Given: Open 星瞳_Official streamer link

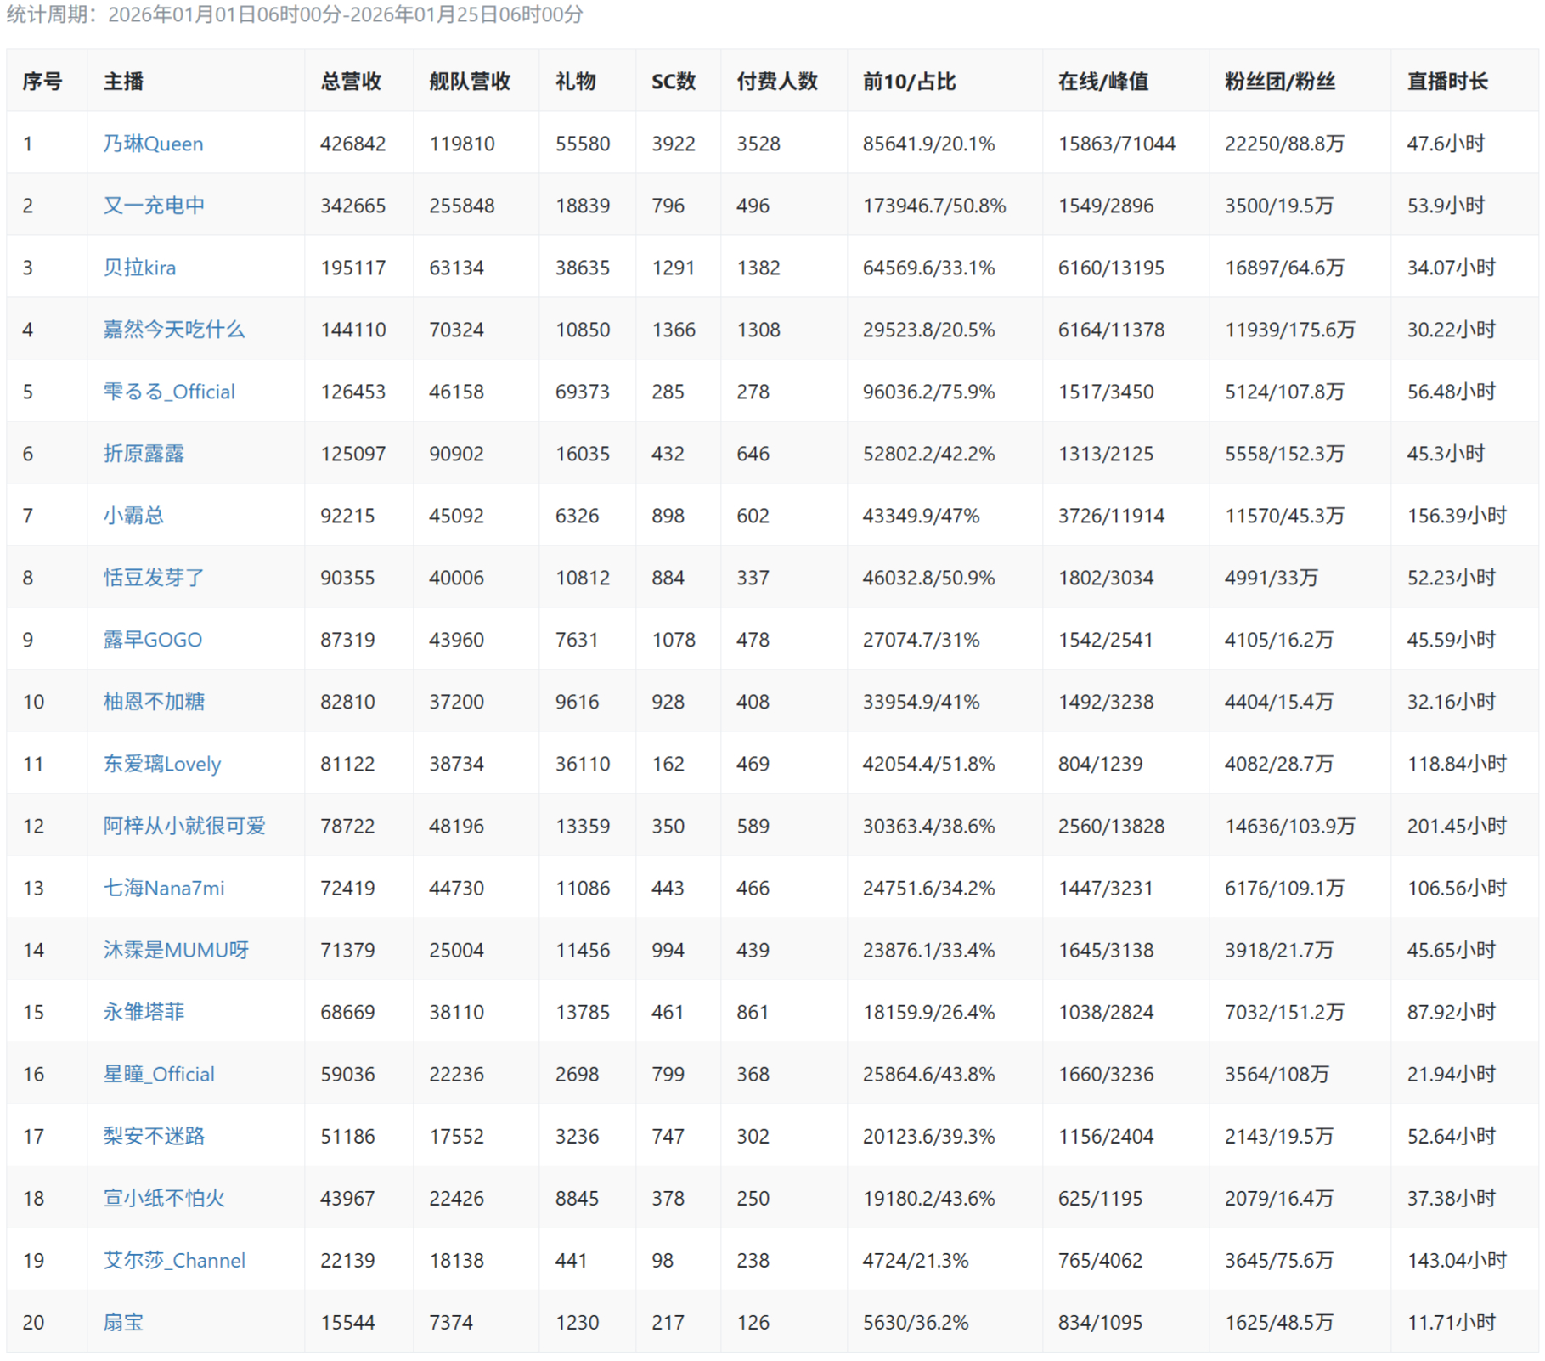Looking at the screenshot, I should point(159,1074).
